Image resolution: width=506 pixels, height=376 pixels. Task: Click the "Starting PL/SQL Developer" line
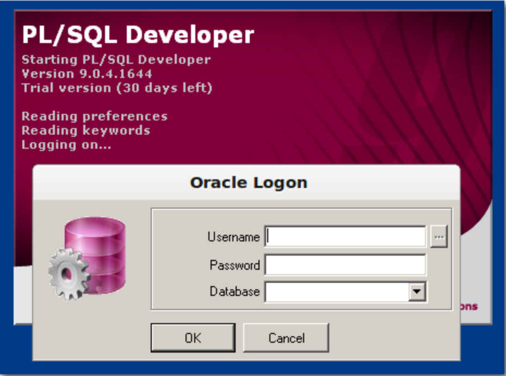point(116,60)
